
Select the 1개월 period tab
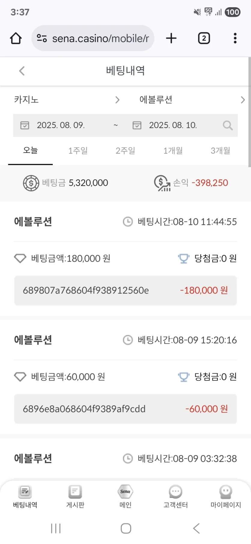[173, 151]
